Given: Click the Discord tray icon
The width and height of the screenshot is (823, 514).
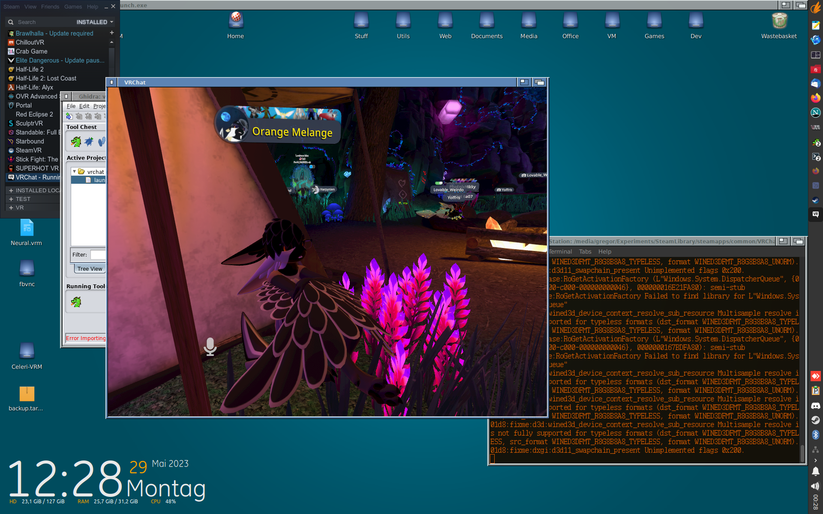Looking at the screenshot, I should pyautogui.click(x=815, y=405).
